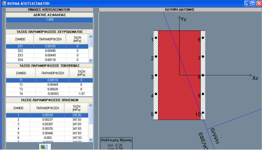Minimize the ΦΟΡΜΑ ΑΠΟΤΕΛΕΣΜΑΤΩΝ window
262x150 pixels.
pyautogui.click(x=247, y=3)
